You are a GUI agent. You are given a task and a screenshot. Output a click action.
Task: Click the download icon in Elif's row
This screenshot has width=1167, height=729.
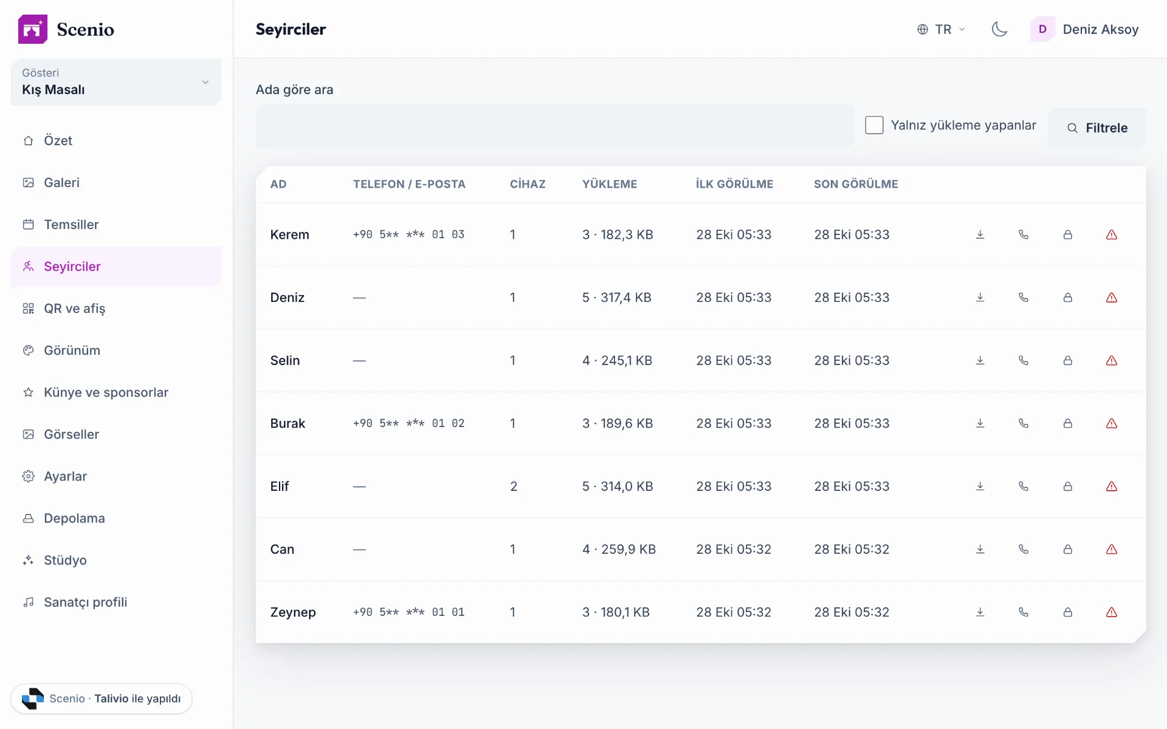[x=980, y=487]
